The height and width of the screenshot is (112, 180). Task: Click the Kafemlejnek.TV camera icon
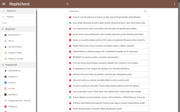tap(5, 35)
